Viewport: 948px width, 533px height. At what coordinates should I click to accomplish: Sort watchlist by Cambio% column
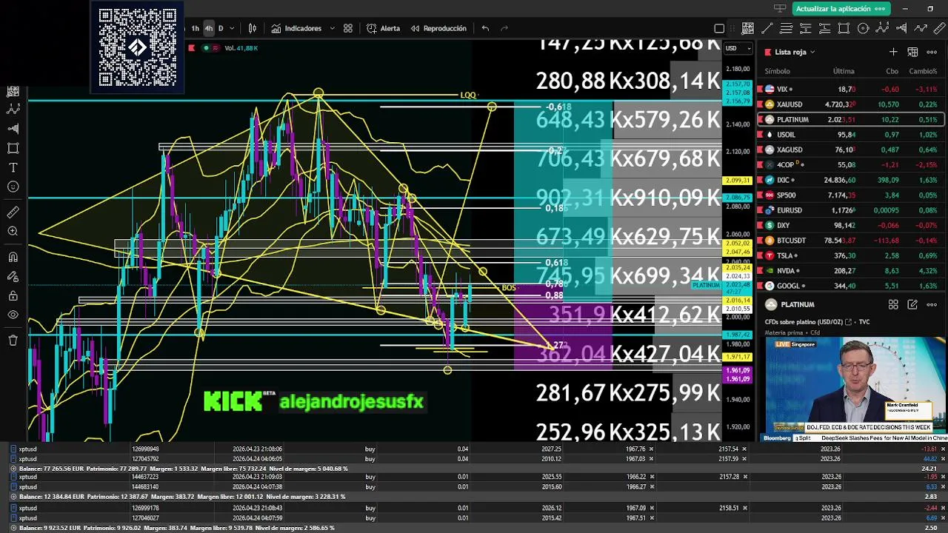pos(923,71)
